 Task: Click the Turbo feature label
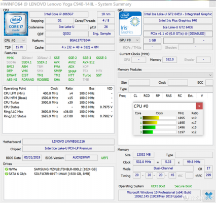(x=87, y=75)
